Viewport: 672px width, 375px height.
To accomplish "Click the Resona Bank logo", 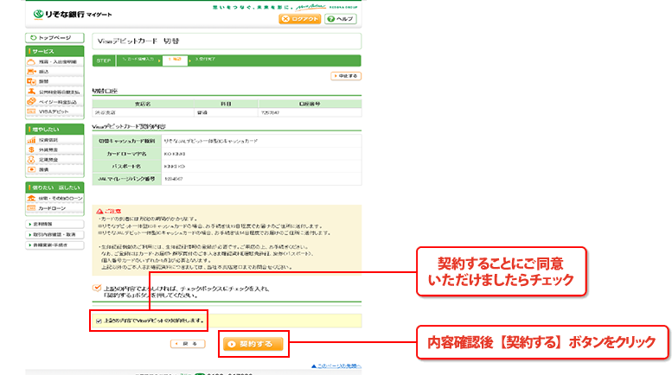I will (72, 15).
